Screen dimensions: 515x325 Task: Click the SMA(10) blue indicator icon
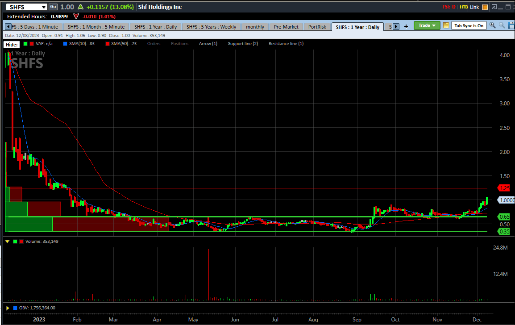coord(65,43)
